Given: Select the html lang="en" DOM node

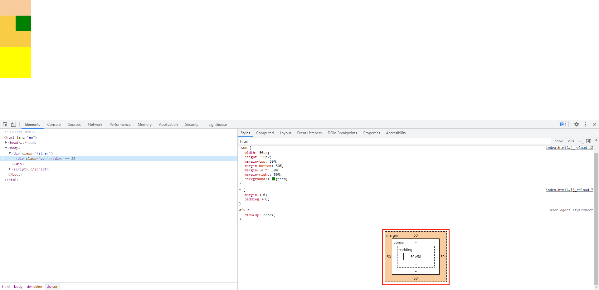Looking at the screenshot, I should coord(21,137).
